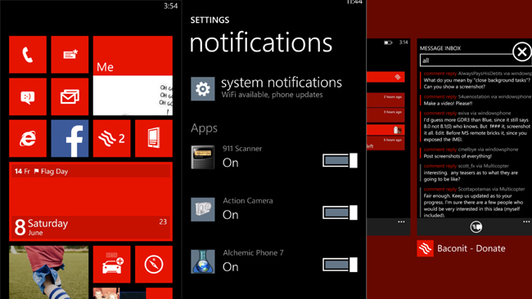
Task: Open the email envelope tile
Action: 70,97
